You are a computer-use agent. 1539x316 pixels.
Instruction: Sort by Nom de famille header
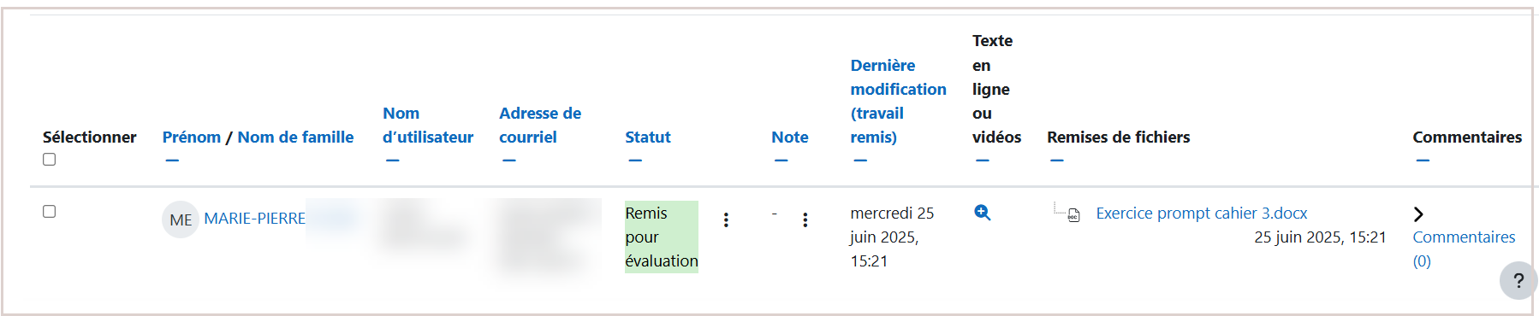coord(295,137)
